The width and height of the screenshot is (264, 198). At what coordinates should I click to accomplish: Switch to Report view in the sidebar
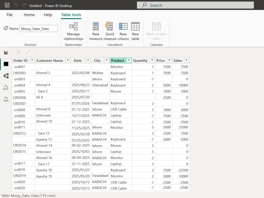[x=6, y=53]
